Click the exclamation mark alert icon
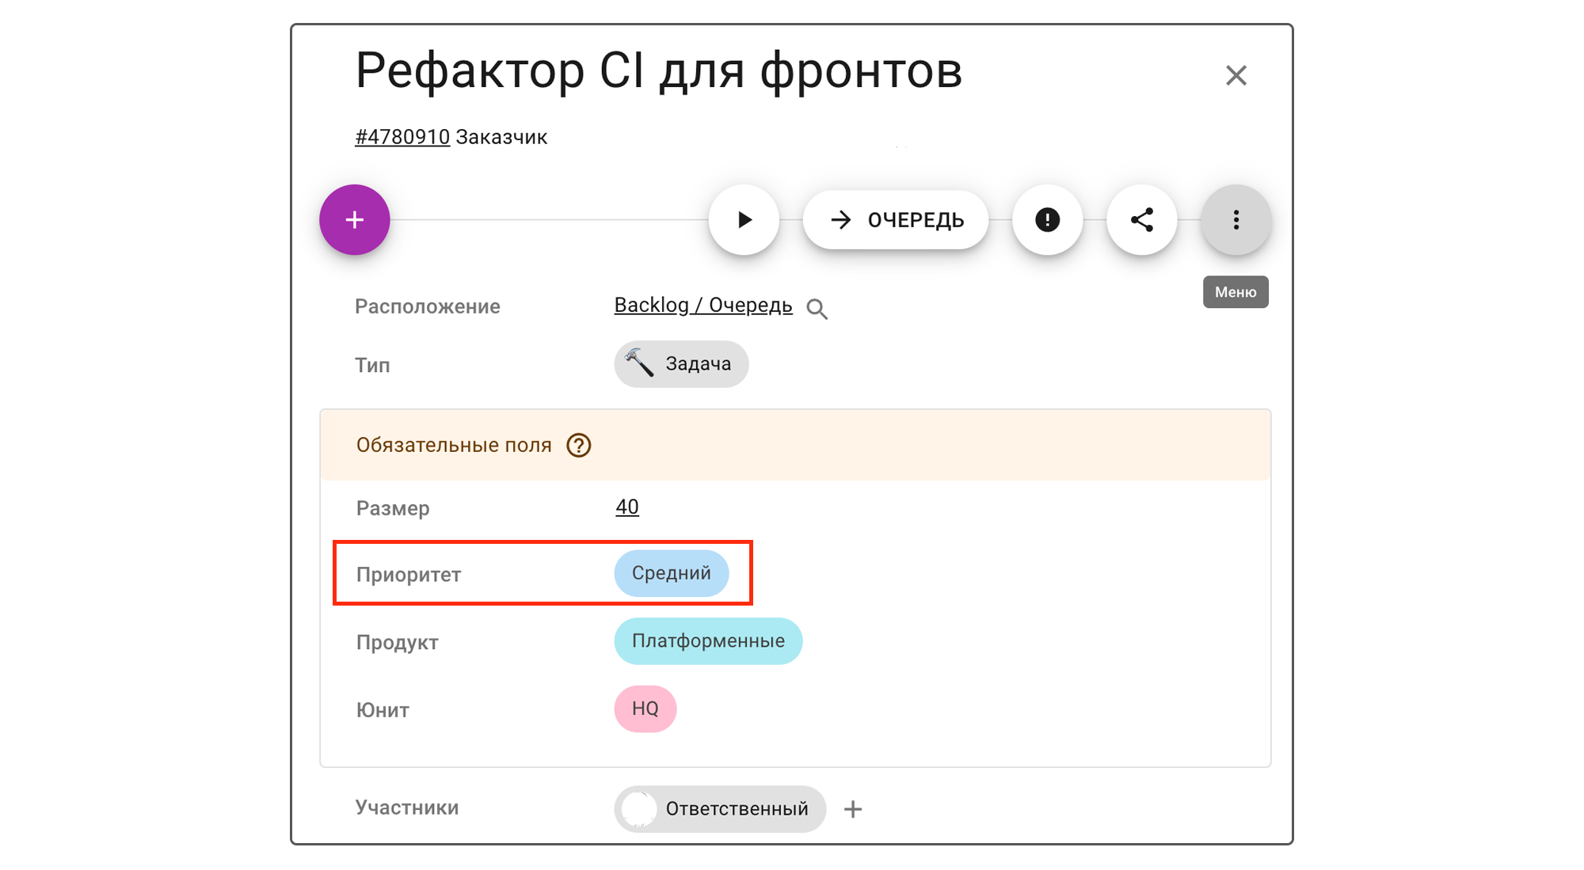Image resolution: width=1584 pixels, height=870 pixels. [1047, 219]
